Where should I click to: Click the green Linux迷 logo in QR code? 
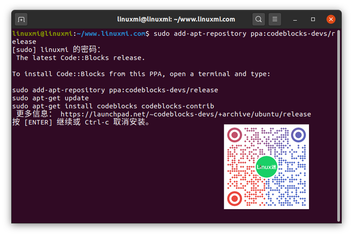[266, 167]
